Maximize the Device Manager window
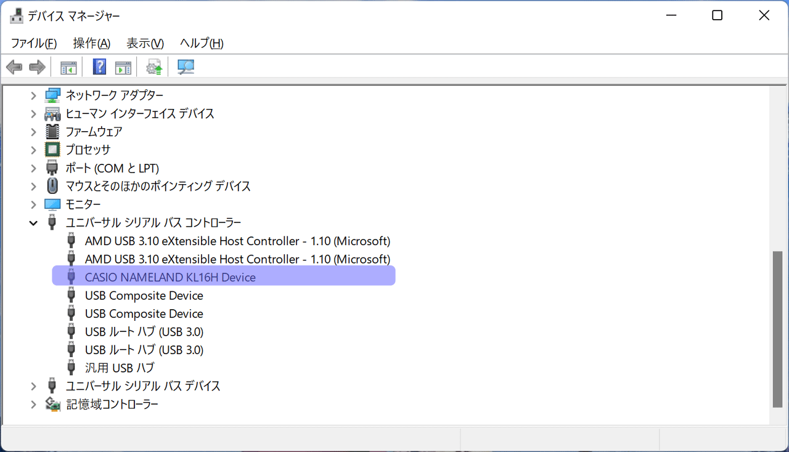This screenshot has height=452, width=789. click(x=717, y=16)
